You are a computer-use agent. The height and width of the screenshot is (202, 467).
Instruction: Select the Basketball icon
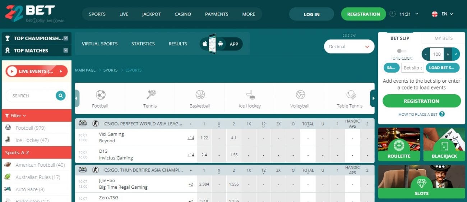pyautogui.click(x=200, y=95)
